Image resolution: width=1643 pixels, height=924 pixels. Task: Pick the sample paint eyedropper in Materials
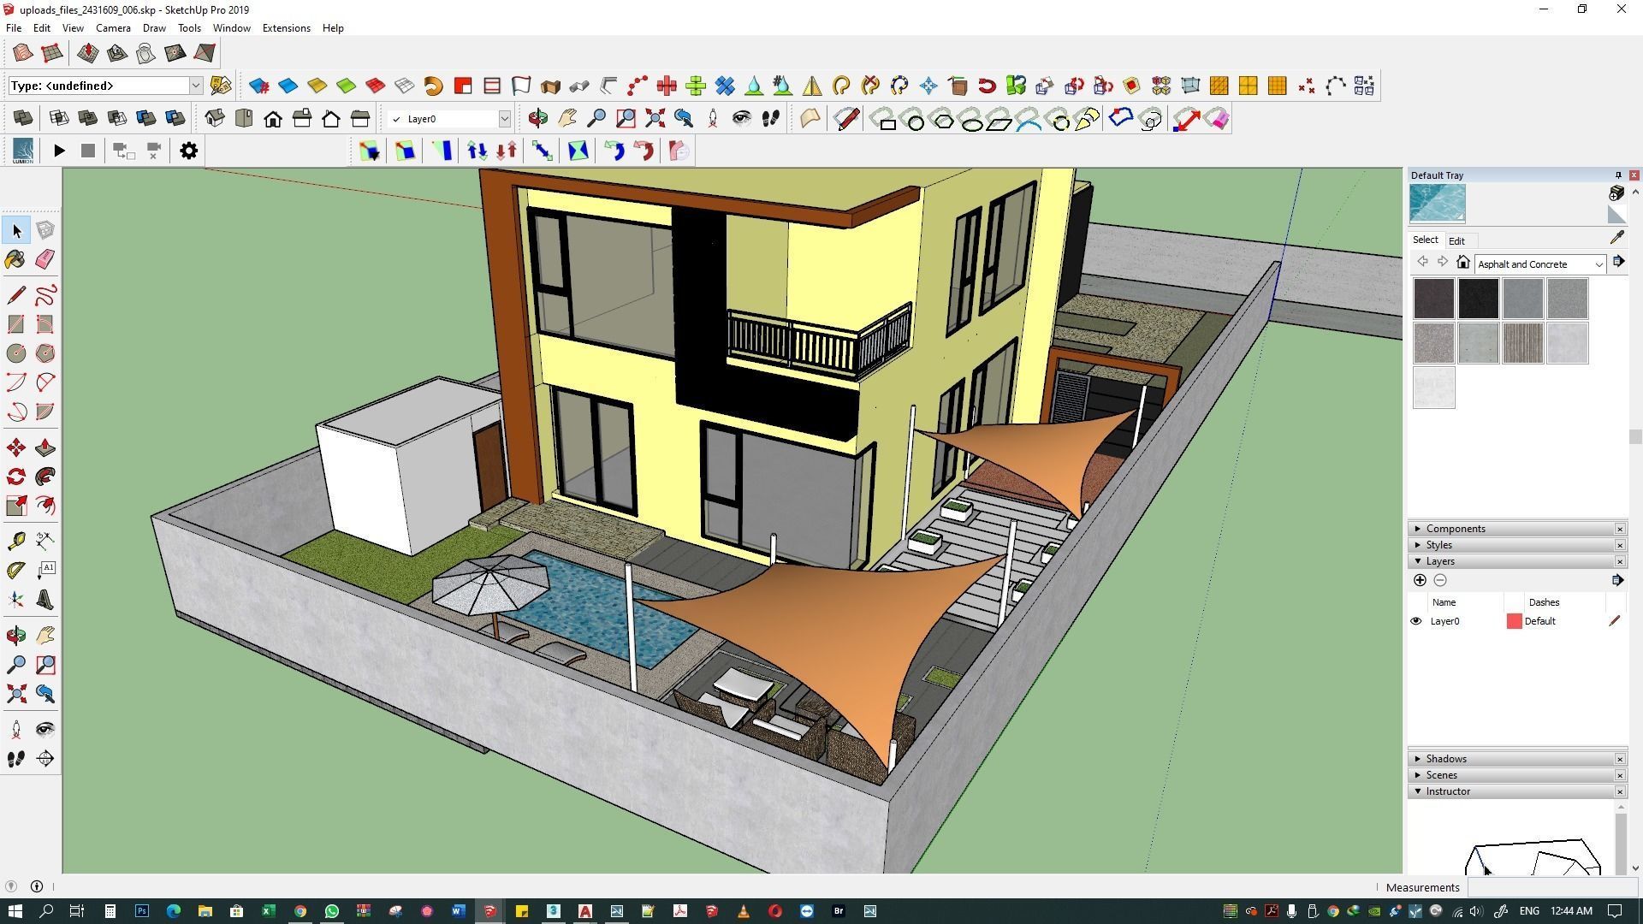pos(1616,238)
